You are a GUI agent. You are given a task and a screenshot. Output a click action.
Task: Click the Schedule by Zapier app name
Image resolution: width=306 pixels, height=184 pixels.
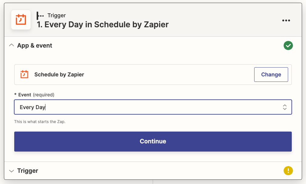(59, 74)
